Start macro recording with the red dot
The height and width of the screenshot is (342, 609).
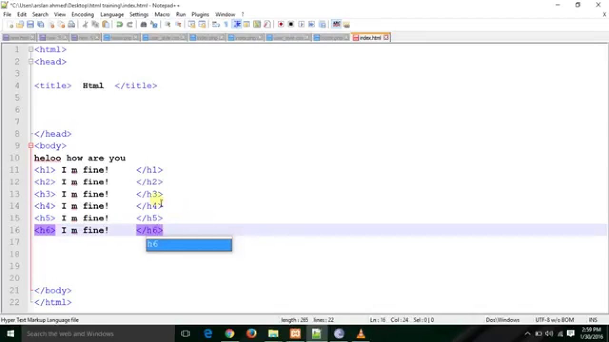pyautogui.click(x=281, y=24)
